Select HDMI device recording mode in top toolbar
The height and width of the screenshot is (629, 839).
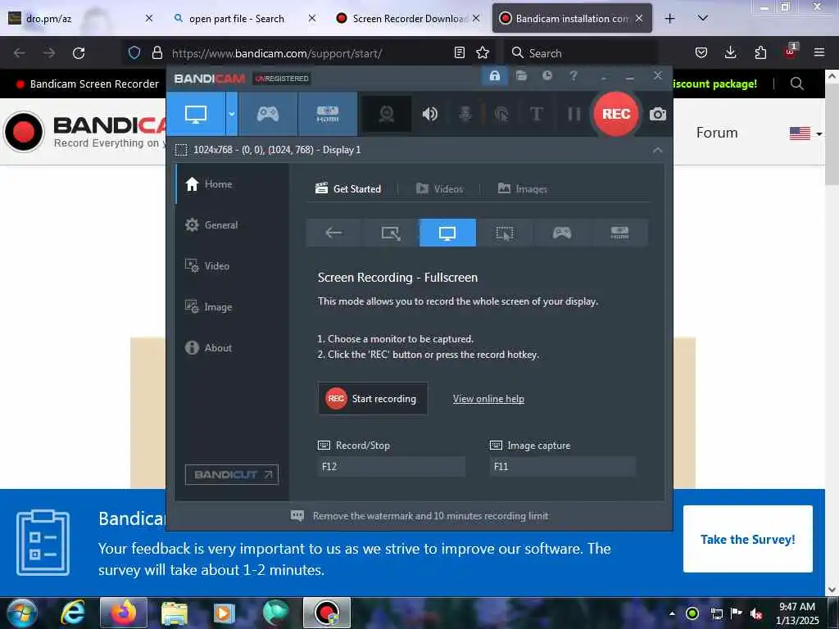click(328, 114)
